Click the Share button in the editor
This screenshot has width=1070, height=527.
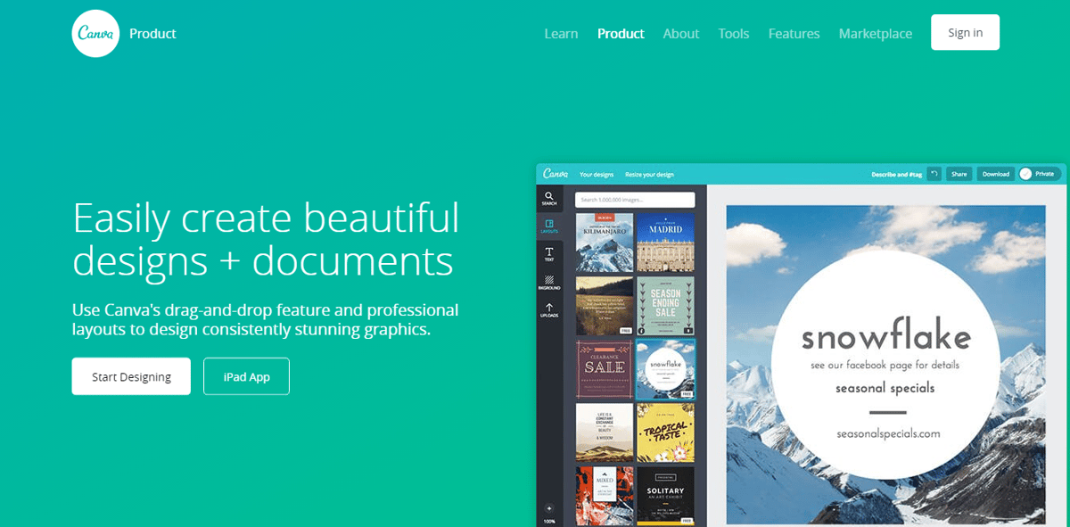[x=959, y=174]
